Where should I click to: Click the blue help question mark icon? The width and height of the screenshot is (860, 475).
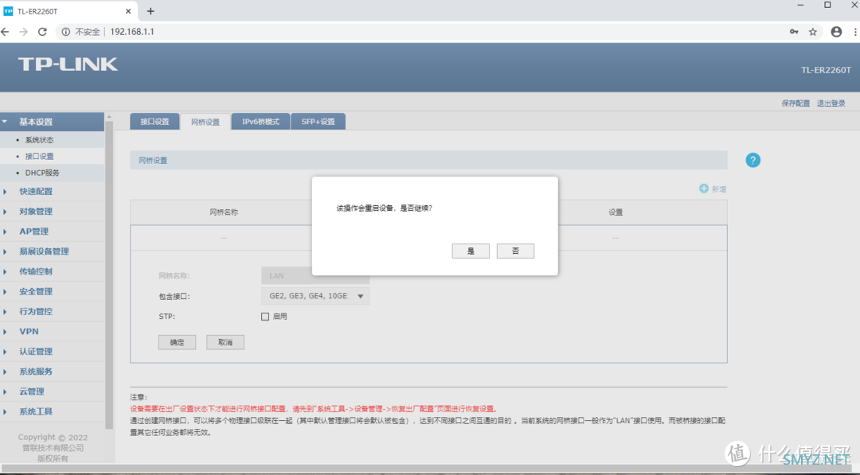[752, 160]
